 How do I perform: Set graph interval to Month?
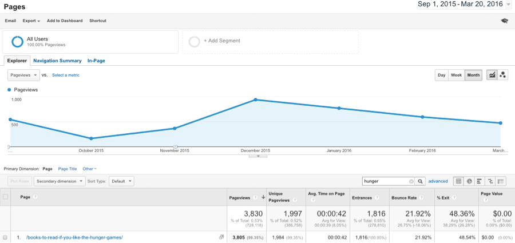point(473,75)
